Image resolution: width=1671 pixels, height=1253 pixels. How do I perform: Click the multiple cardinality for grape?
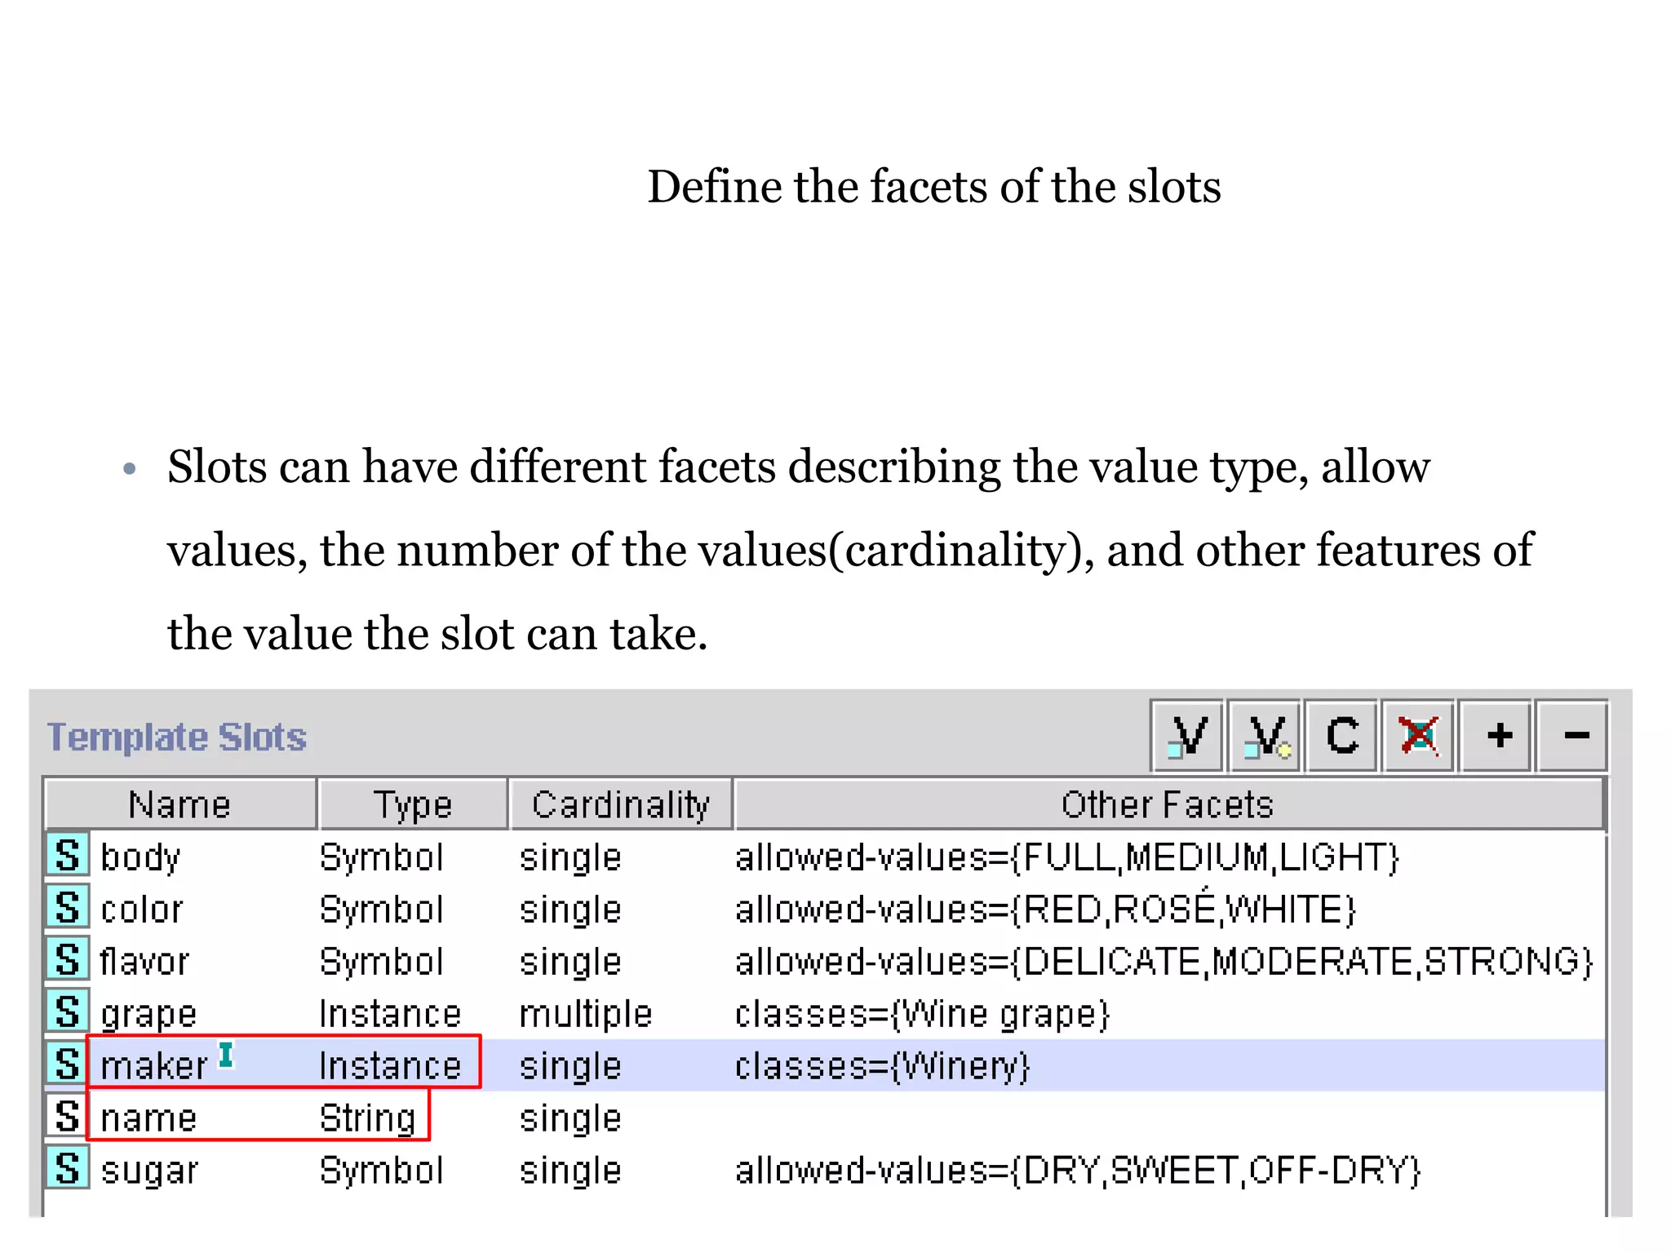tap(586, 1016)
